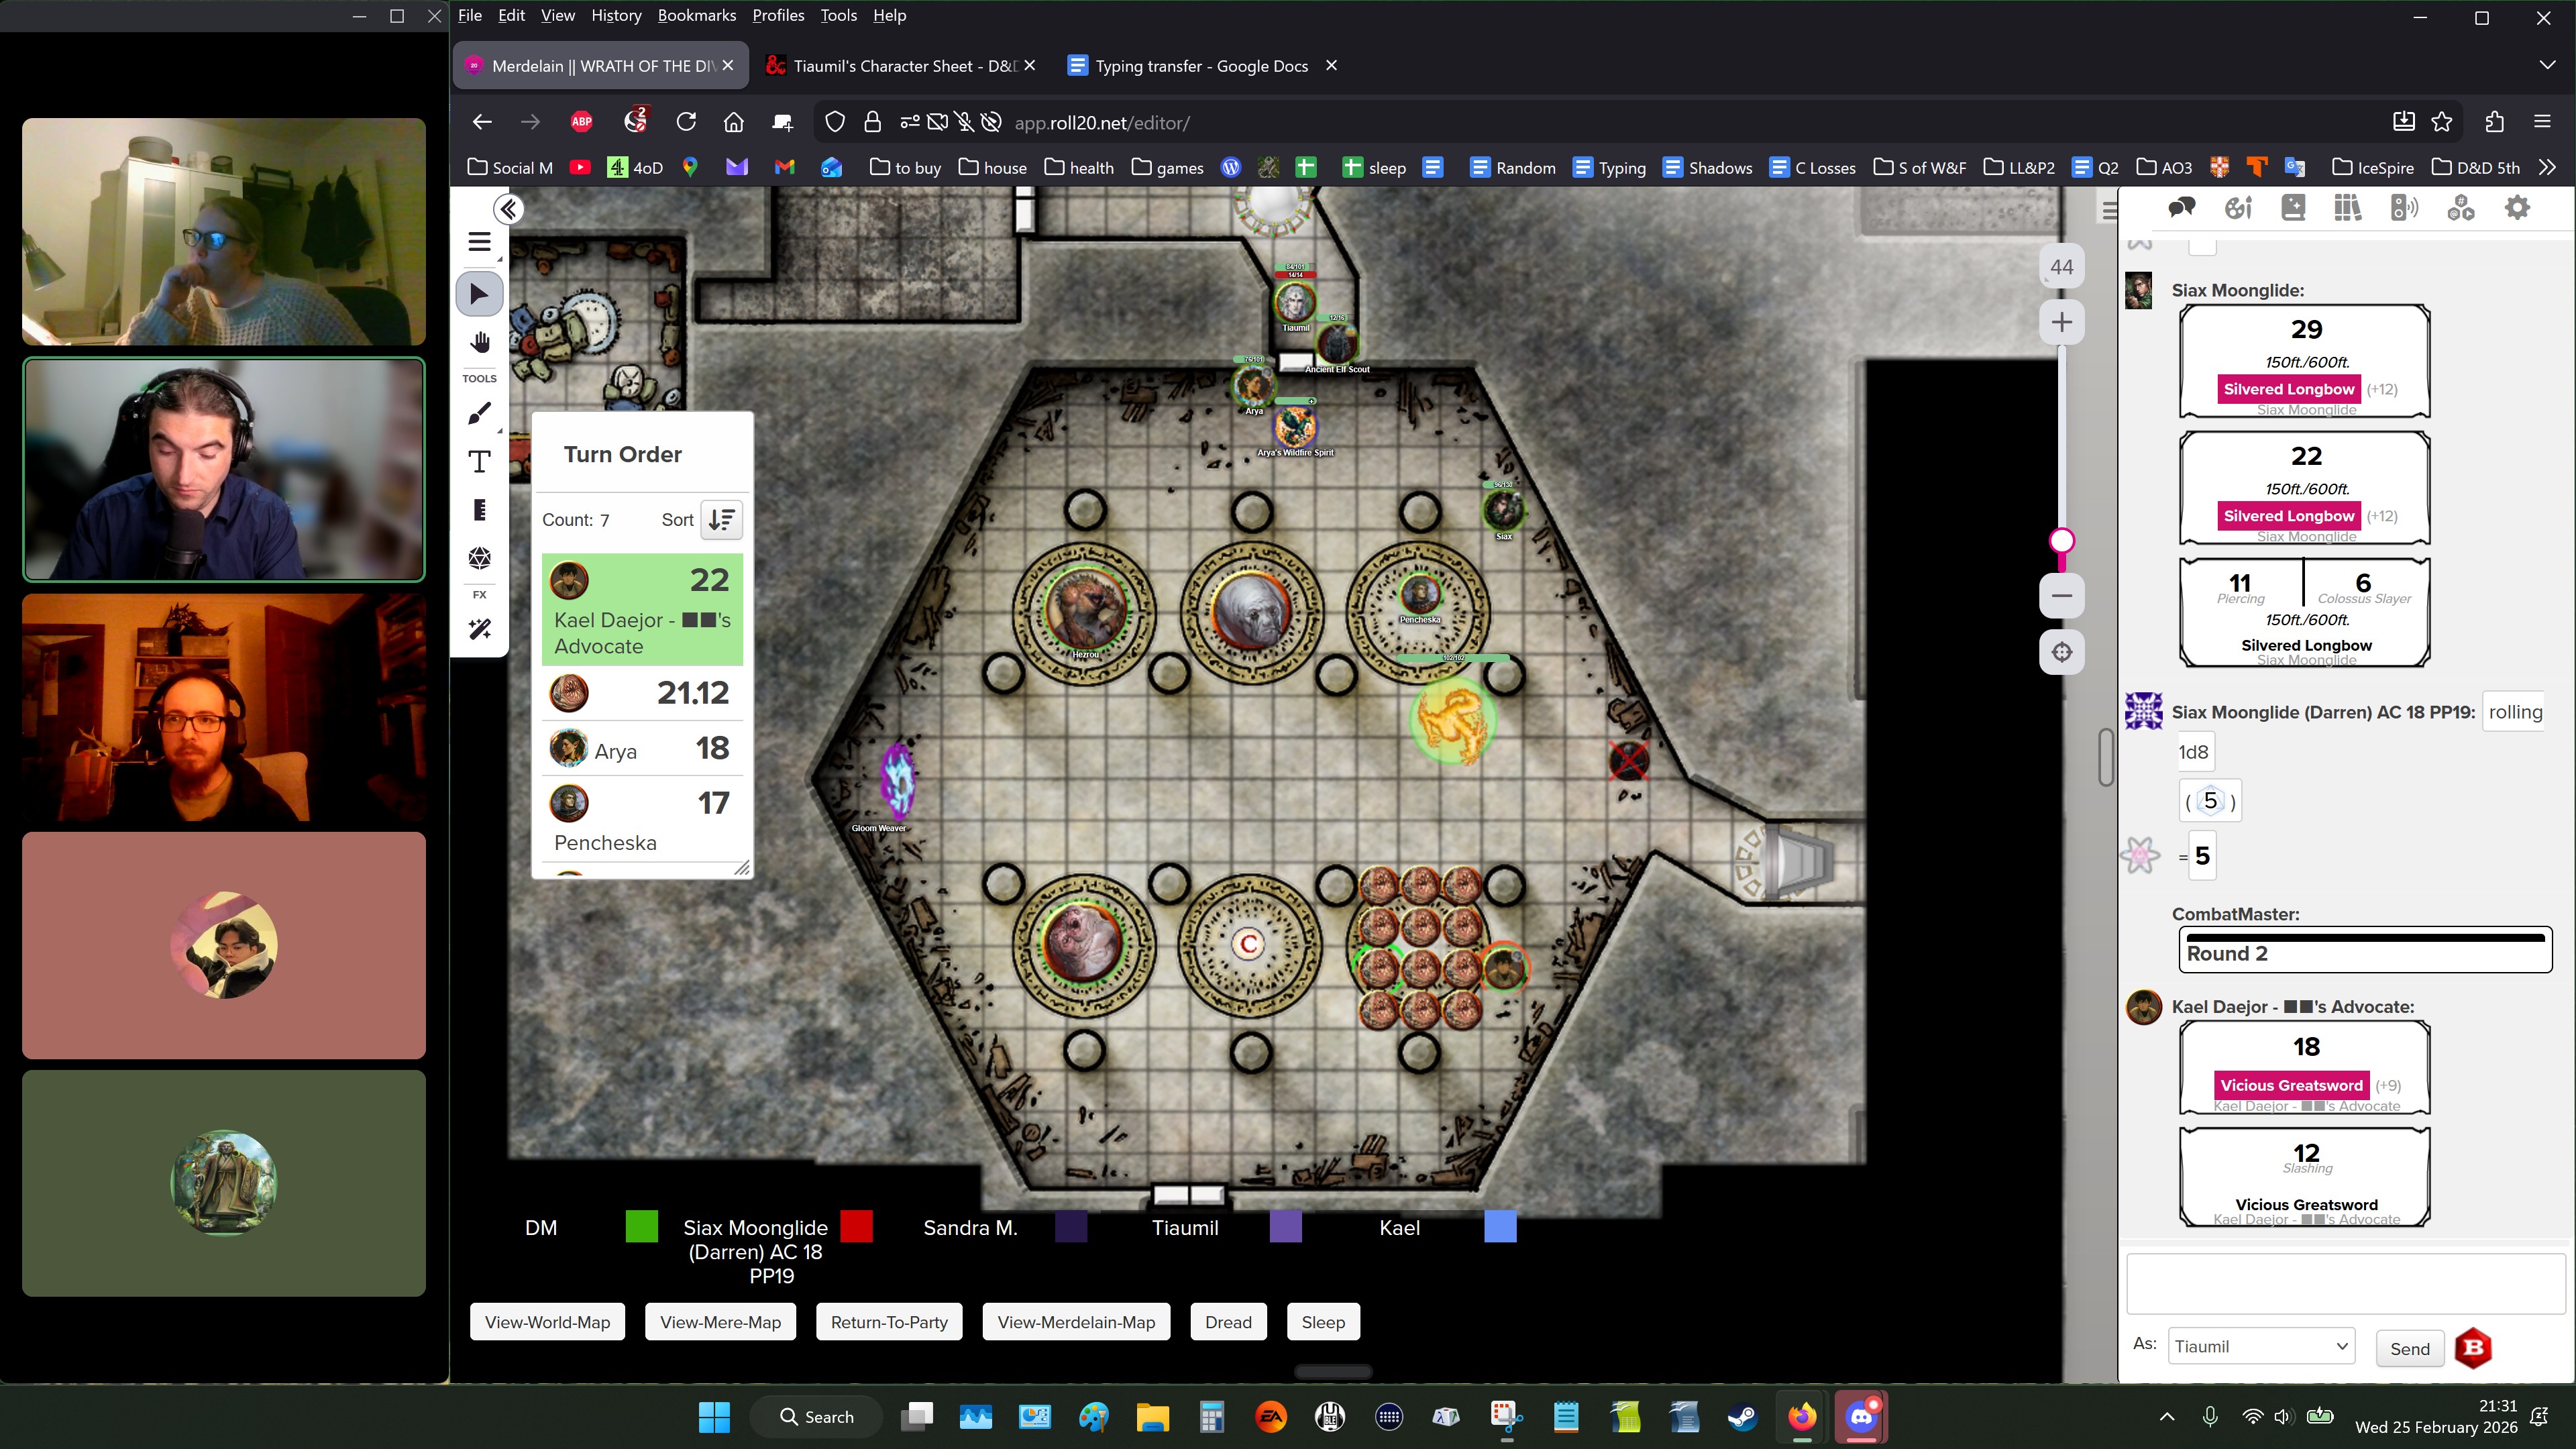The image size is (2576, 1449).
Task: Click the View-World-Map macro button
Action: tap(547, 1322)
